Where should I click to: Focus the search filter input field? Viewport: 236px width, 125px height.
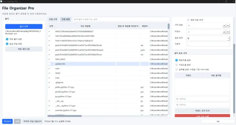pos(121,19)
